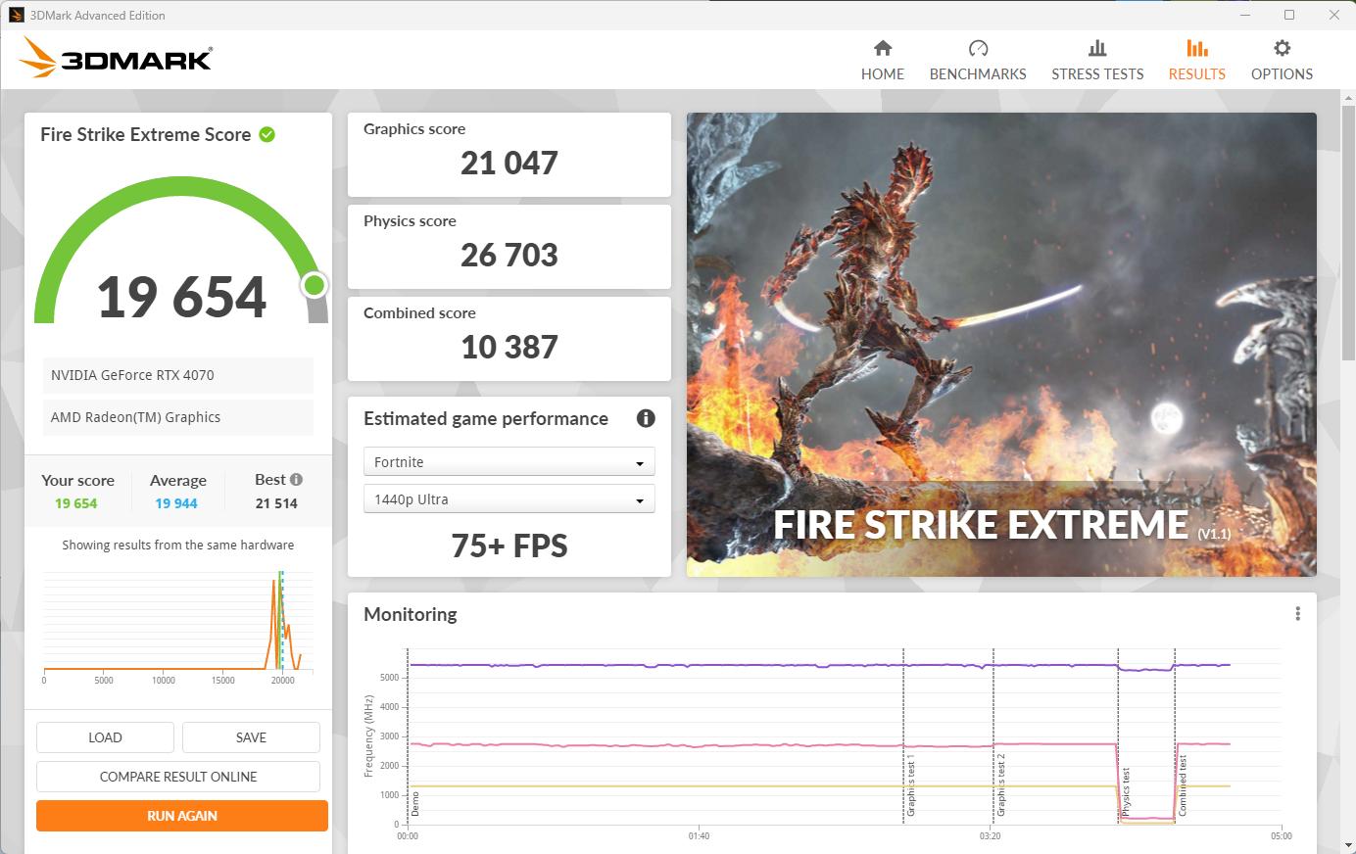The image size is (1356, 854).
Task: Click the info icon beside Best score
Action: pos(296,479)
